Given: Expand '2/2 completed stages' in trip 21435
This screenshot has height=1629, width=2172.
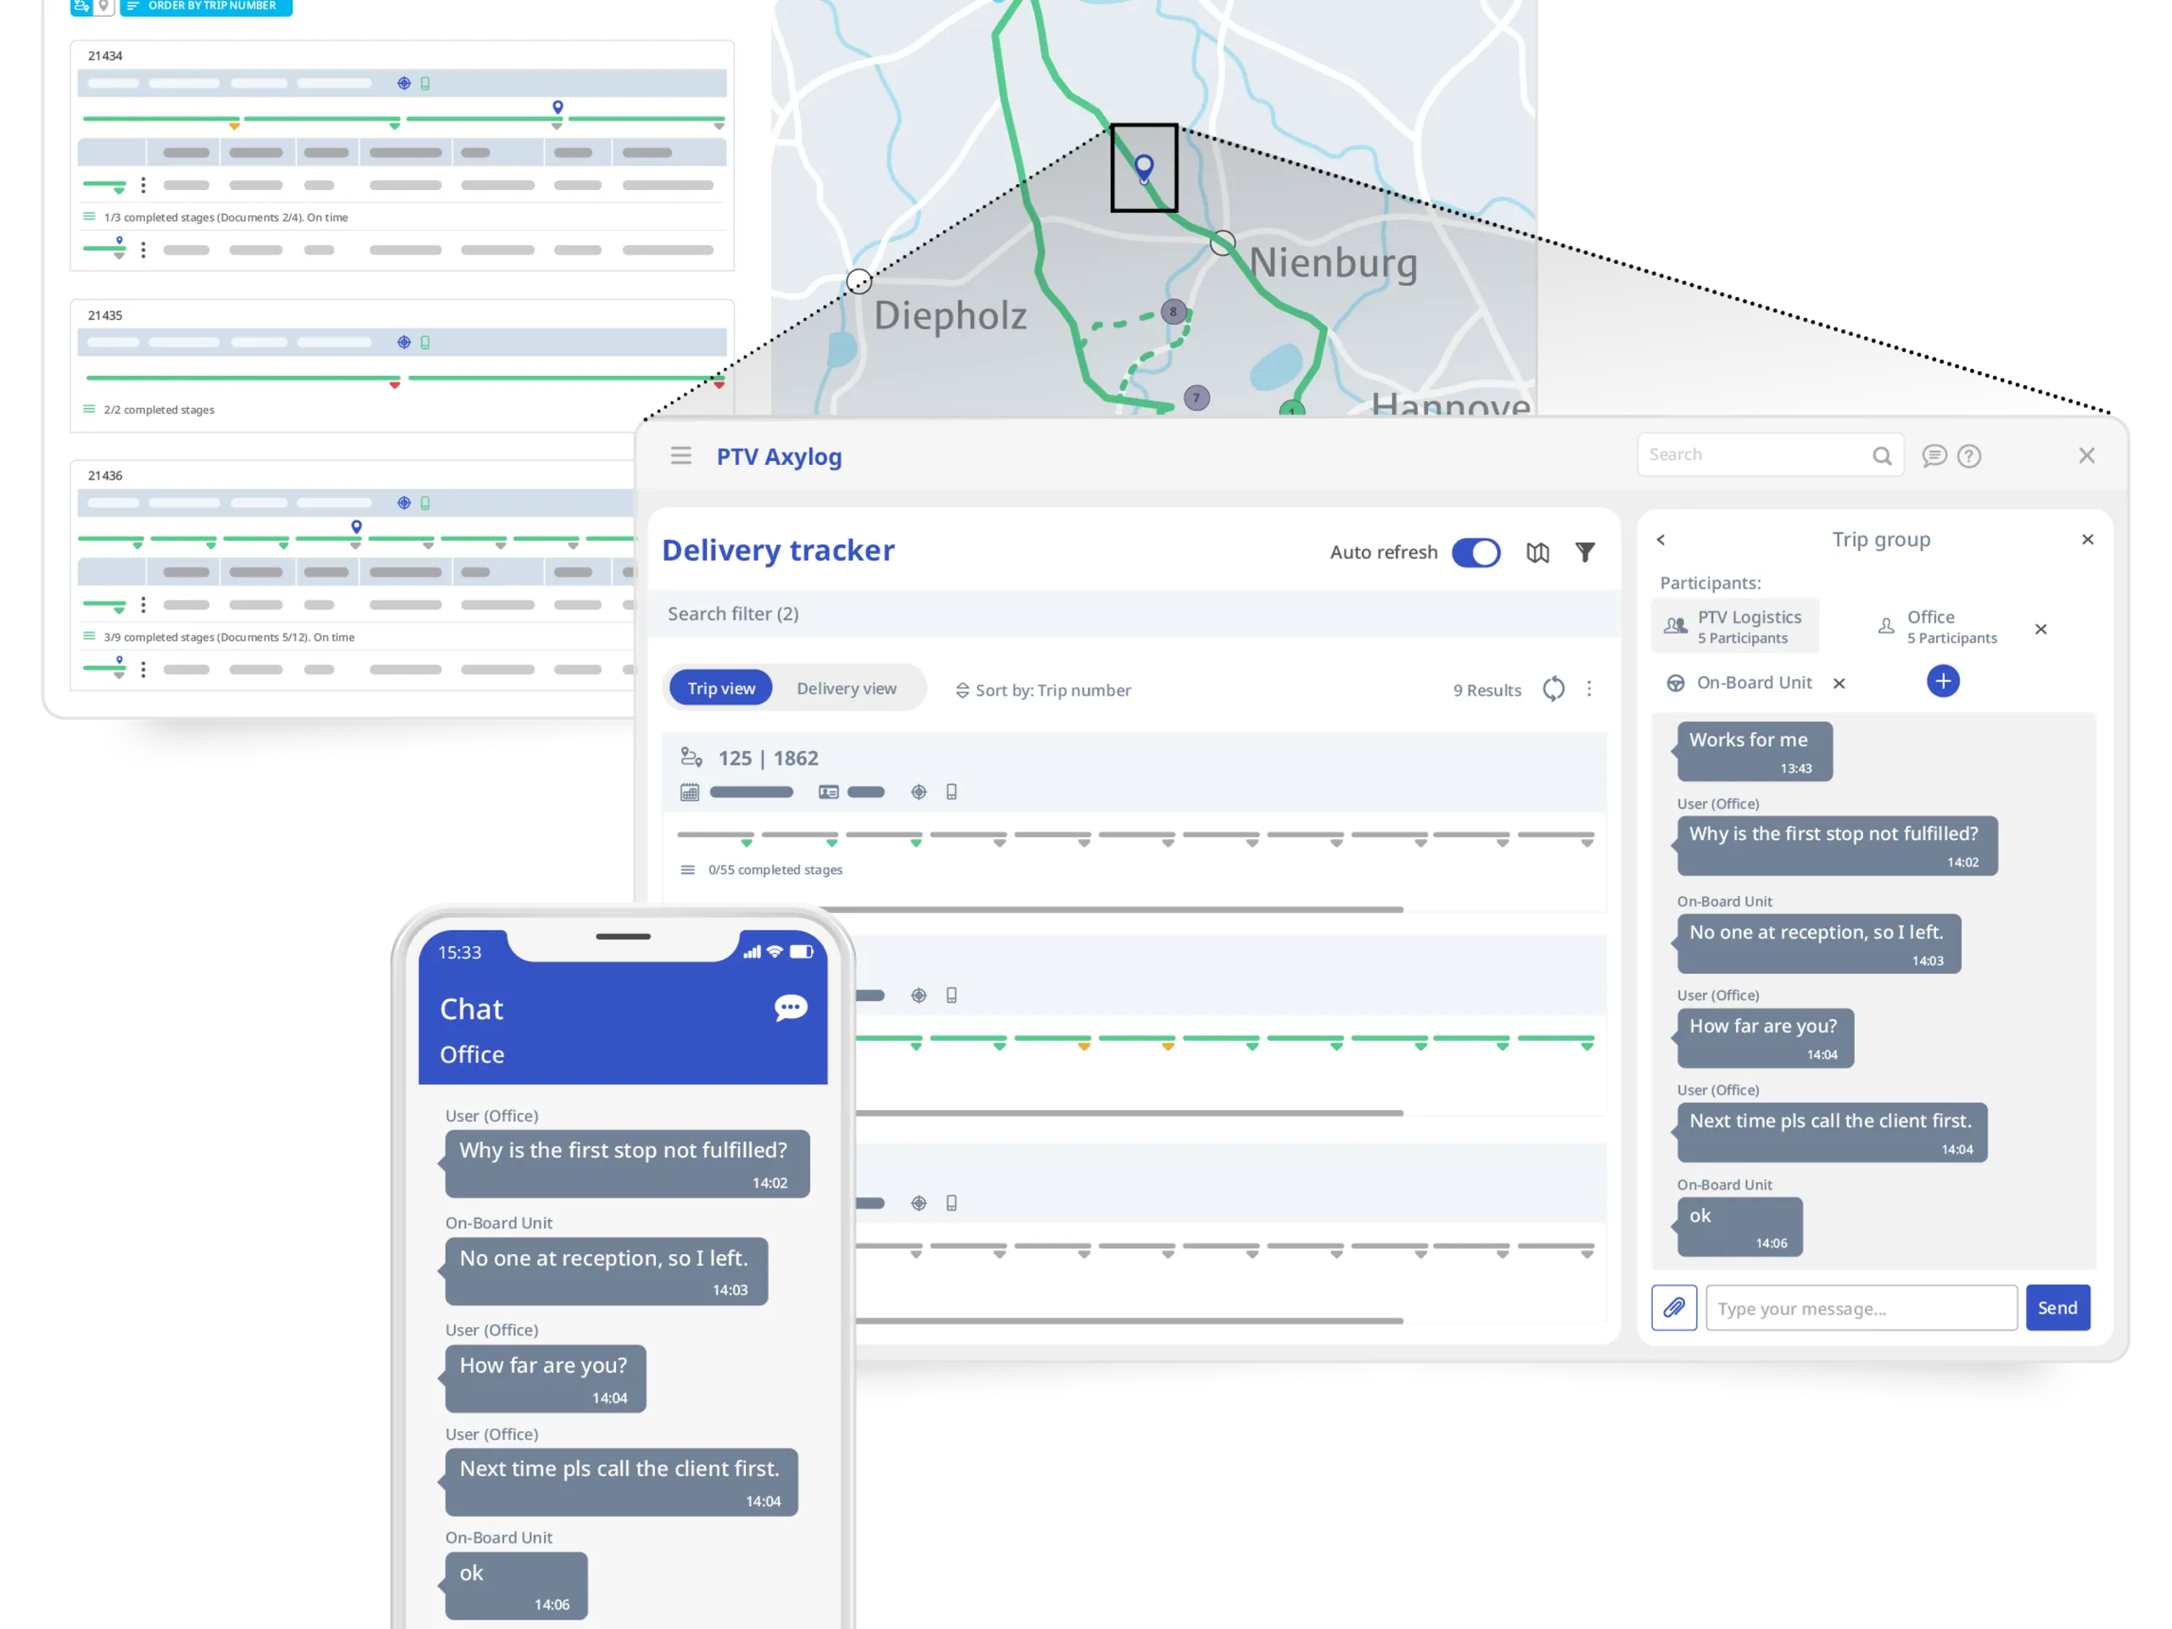Looking at the screenshot, I should [148, 411].
